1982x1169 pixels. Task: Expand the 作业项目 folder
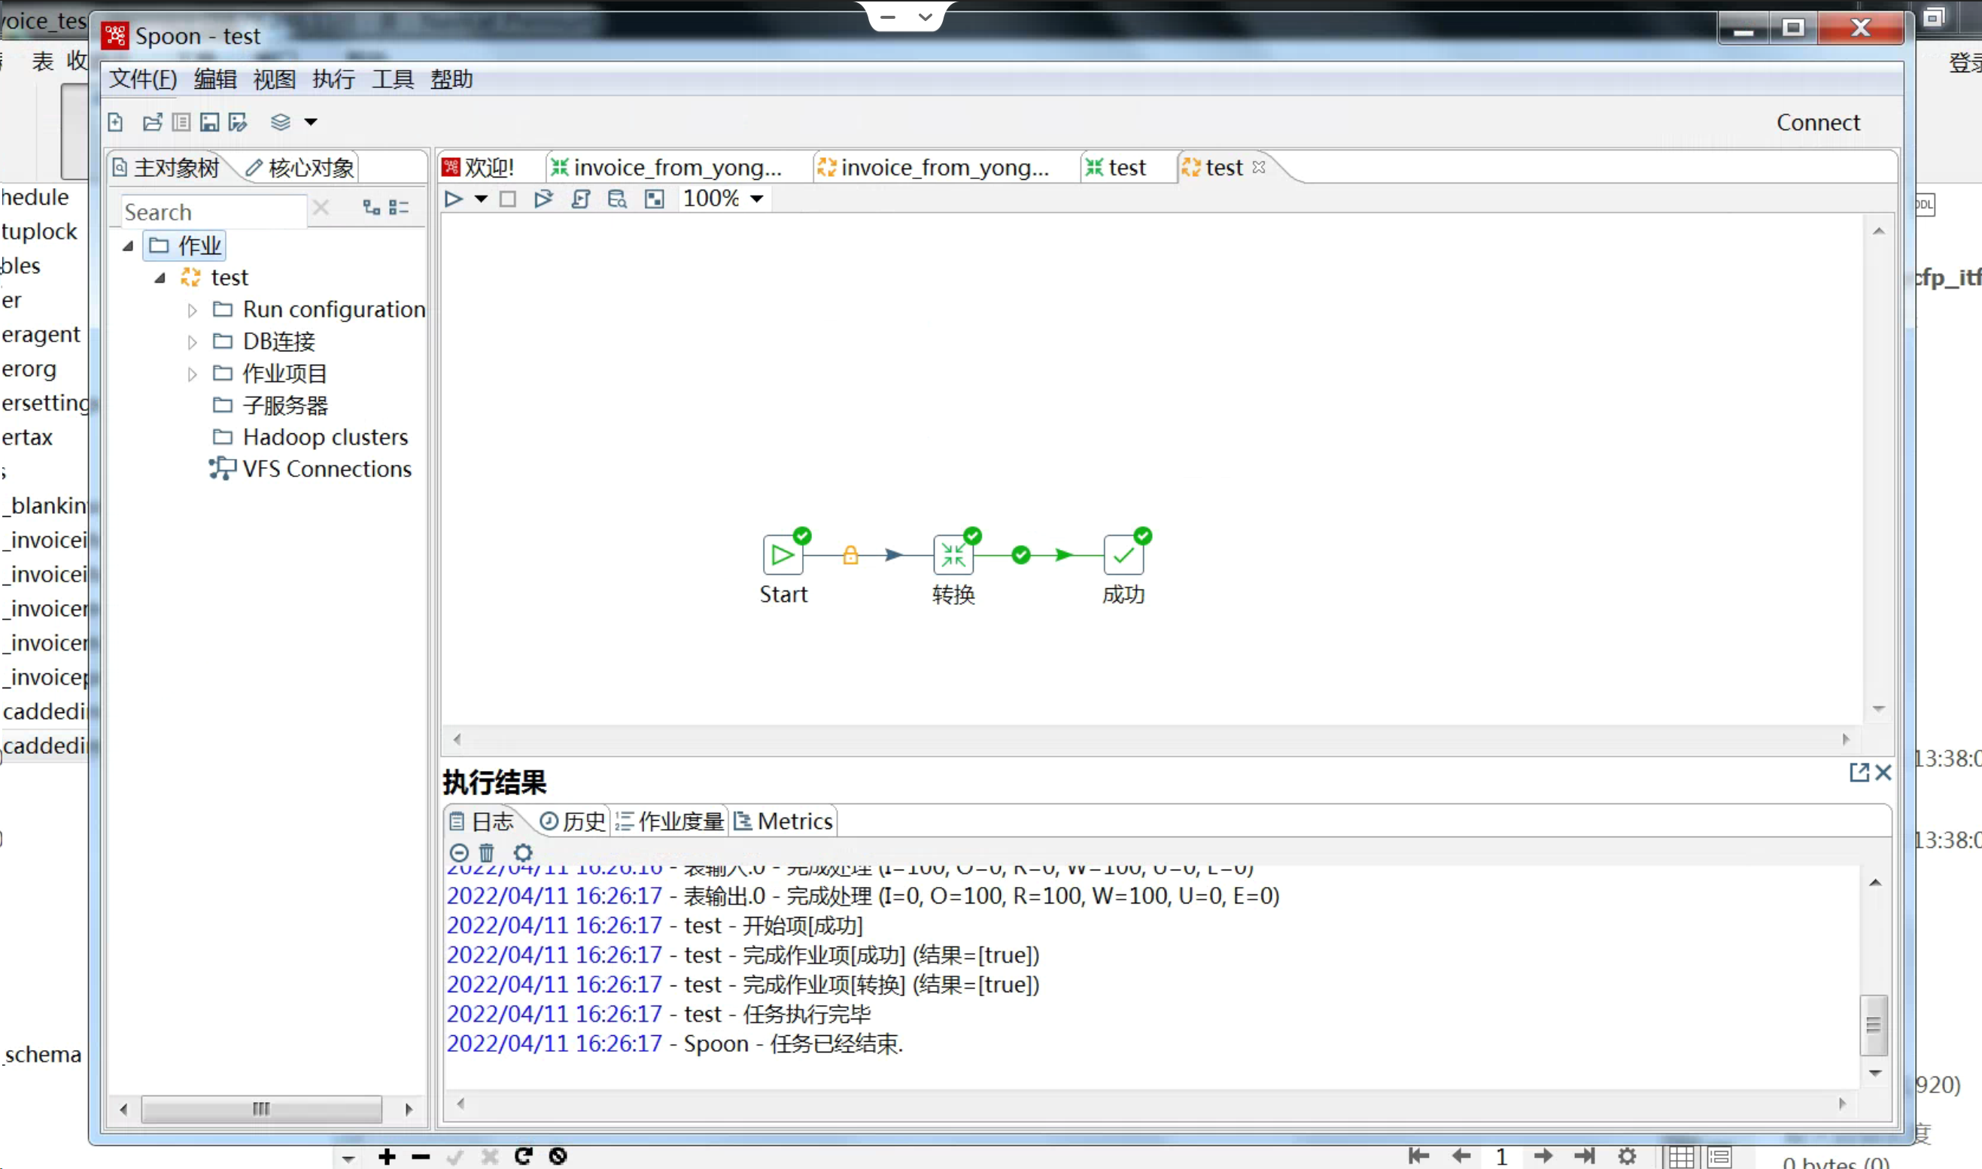coord(192,374)
